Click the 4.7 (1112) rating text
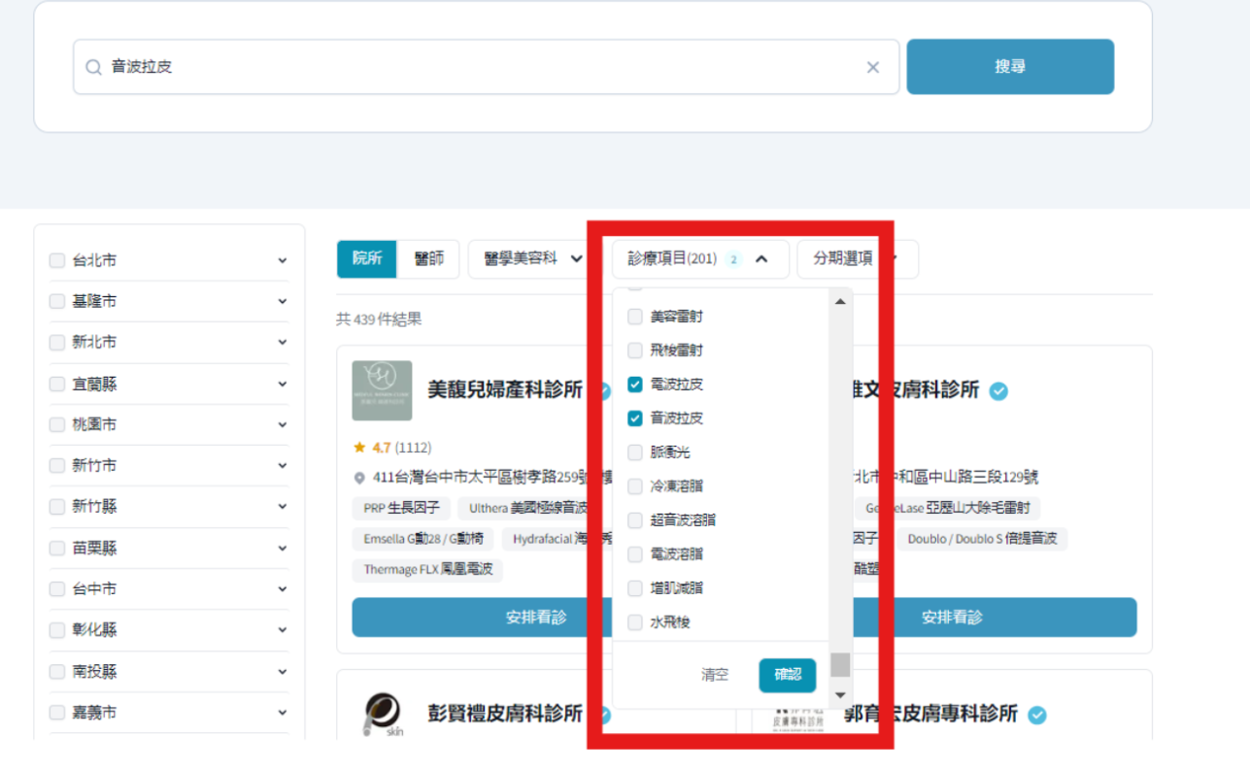The width and height of the screenshot is (1250, 769). [402, 448]
